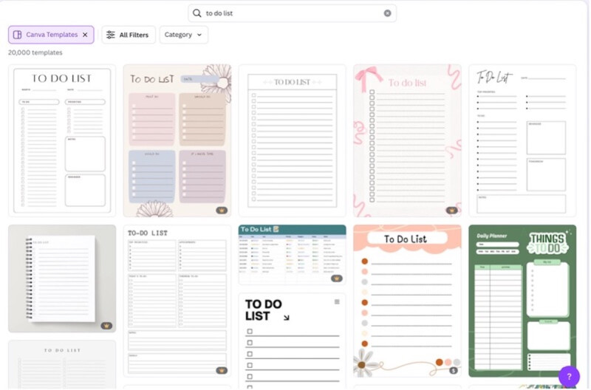The image size is (591, 390).
Task: Open All Filters panel
Action: pyautogui.click(x=128, y=35)
